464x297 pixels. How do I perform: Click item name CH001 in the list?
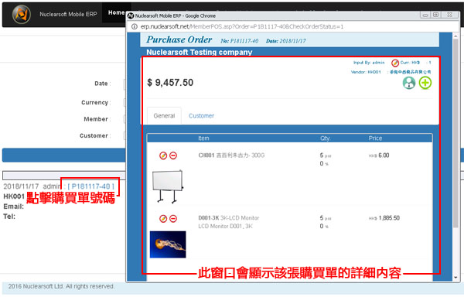point(206,155)
